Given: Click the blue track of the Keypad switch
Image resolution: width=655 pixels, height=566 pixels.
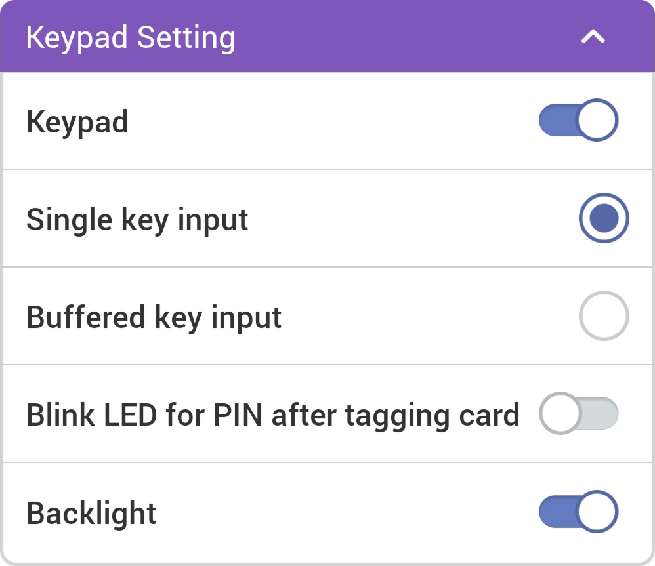Looking at the screenshot, I should pyautogui.click(x=555, y=121).
